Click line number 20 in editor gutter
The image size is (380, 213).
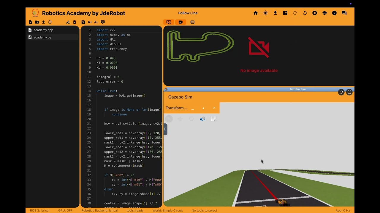pos(89,119)
